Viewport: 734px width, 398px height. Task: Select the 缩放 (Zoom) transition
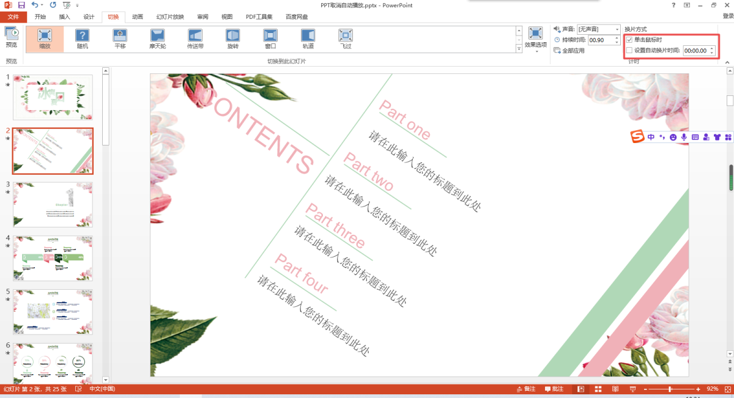(45, 39)
